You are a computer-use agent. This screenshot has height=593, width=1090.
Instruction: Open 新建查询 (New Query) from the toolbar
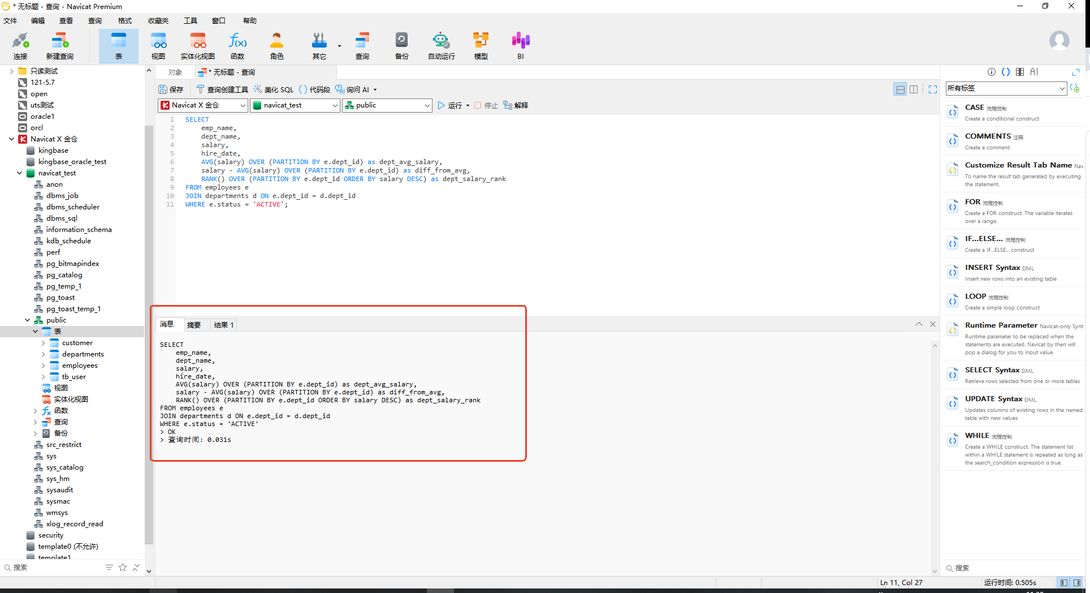click(60, 46)
